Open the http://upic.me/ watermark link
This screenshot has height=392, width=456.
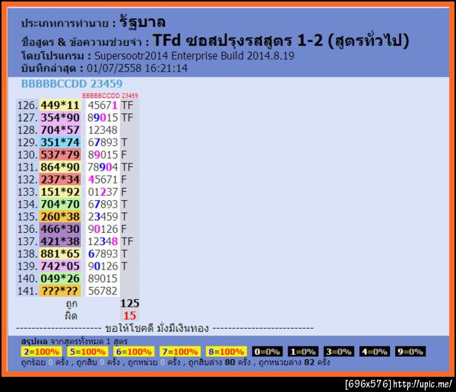423,384
